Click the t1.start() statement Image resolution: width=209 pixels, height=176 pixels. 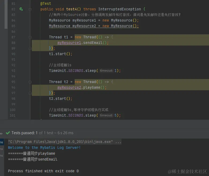tap(60, 54)
